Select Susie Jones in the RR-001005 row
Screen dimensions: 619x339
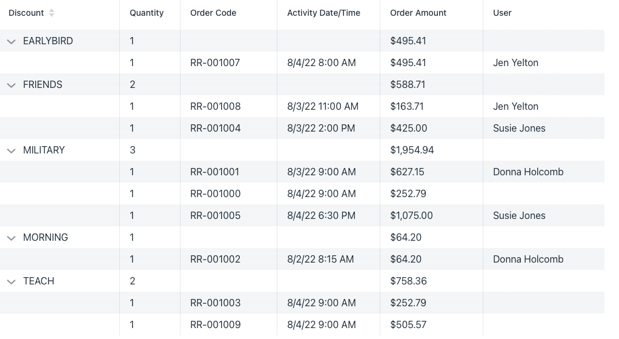519,215
